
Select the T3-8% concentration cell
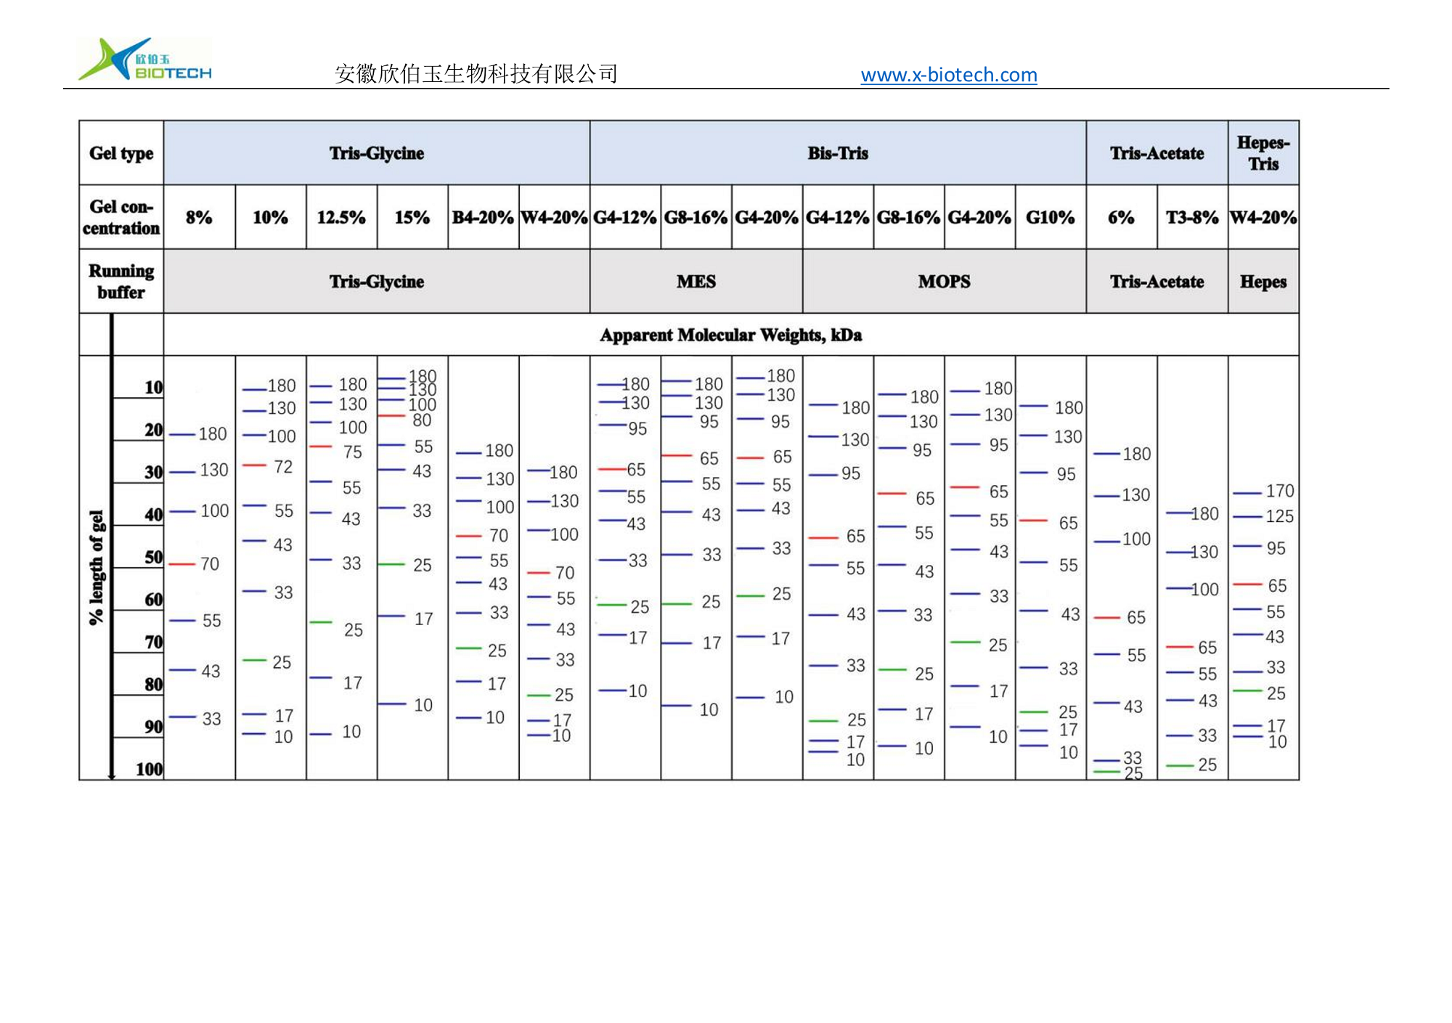tap(1192, 217)
